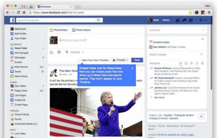Open Close Friends list
The image size is (217, 138).
[22, 114]
